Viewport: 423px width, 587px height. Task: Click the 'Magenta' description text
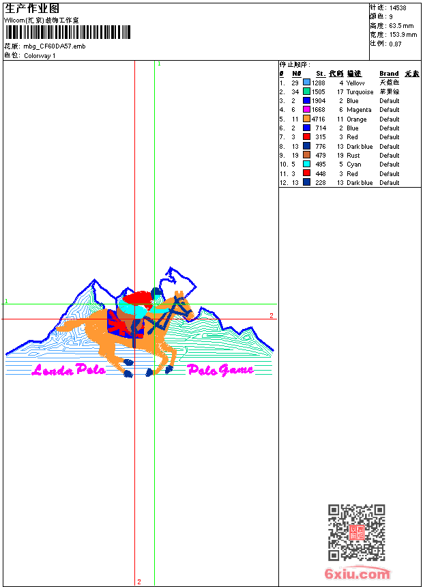point(359,110)
